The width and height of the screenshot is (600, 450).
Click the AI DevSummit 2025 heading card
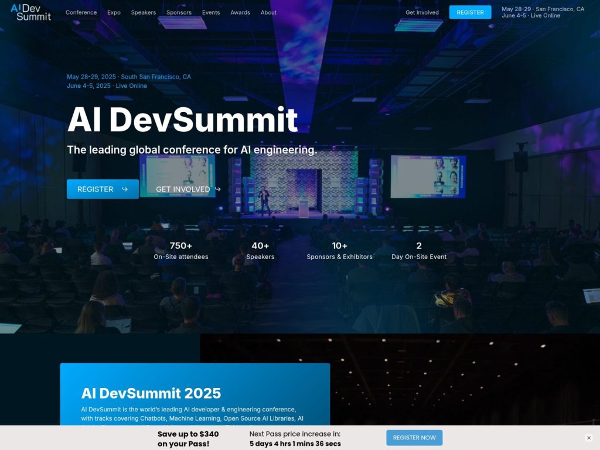click(x=152, y=393)
